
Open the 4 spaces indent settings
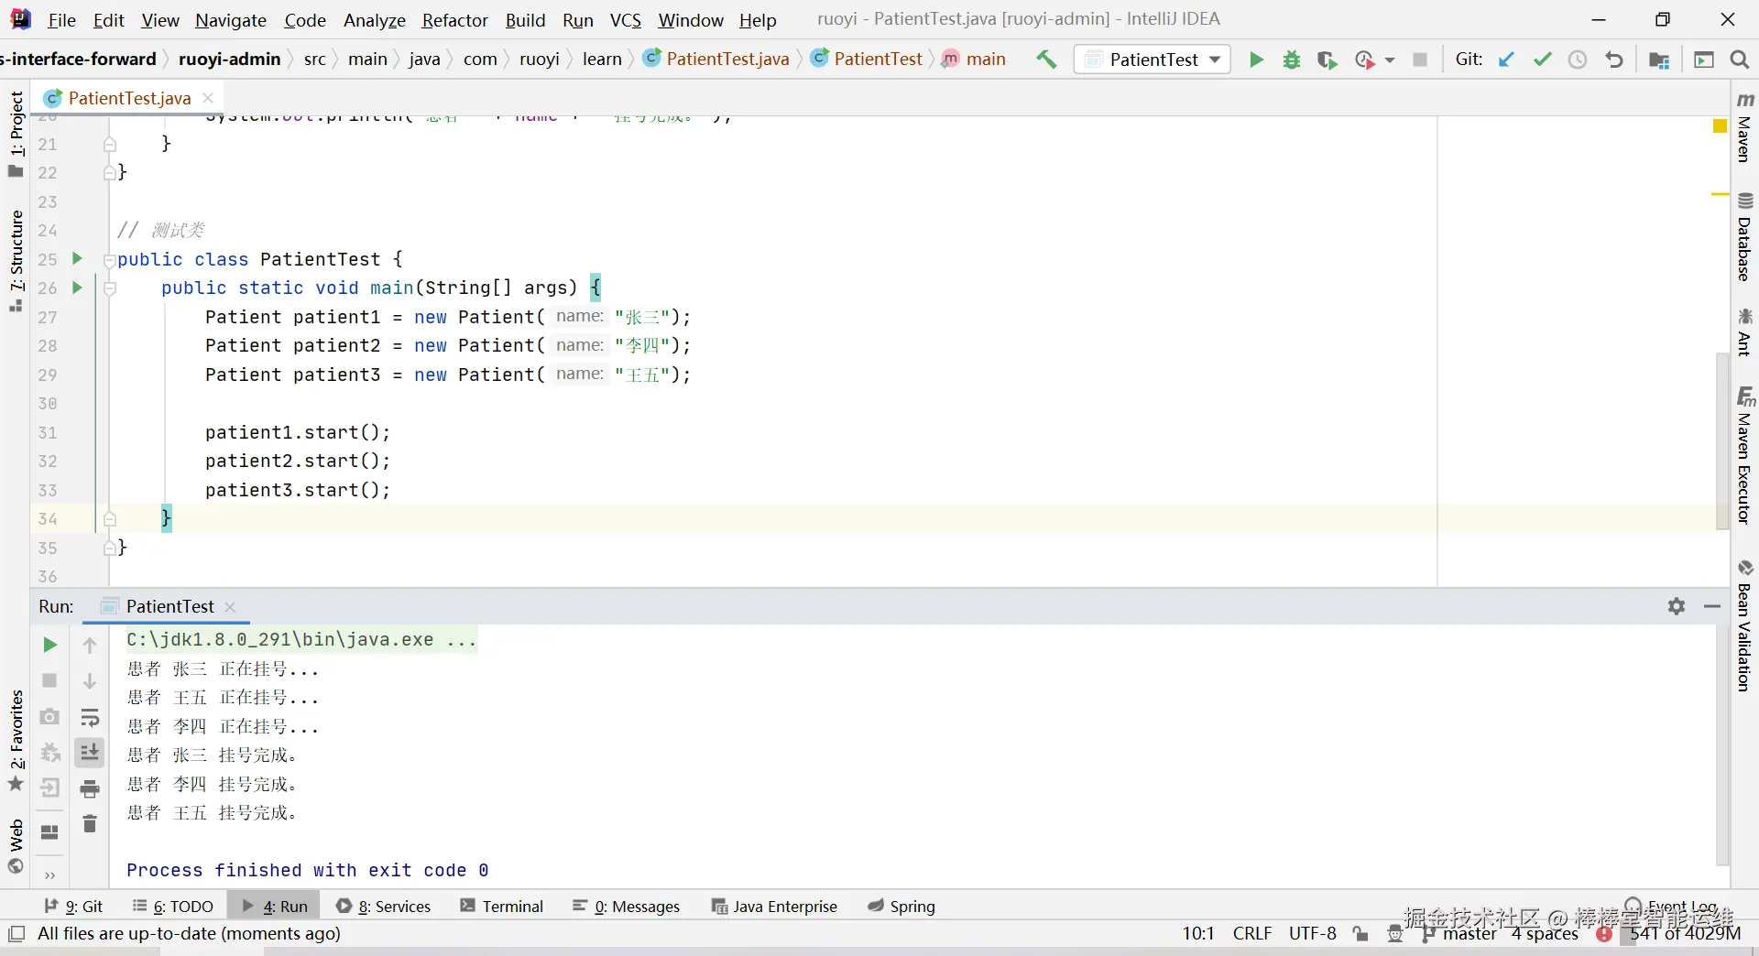(x=1545, y=934)
